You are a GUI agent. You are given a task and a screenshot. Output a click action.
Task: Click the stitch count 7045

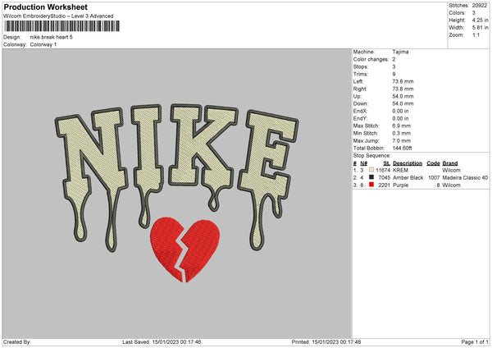384,178
